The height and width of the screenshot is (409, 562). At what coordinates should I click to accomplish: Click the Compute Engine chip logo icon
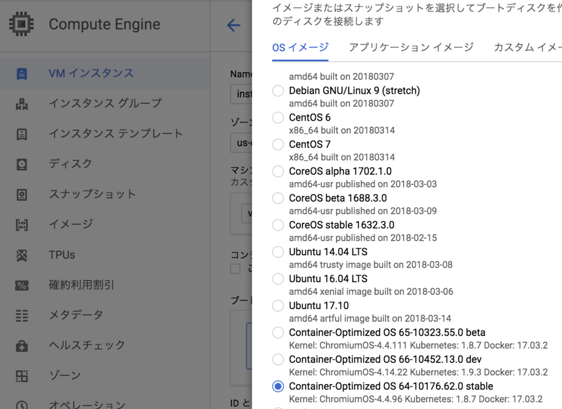point(21,24)
